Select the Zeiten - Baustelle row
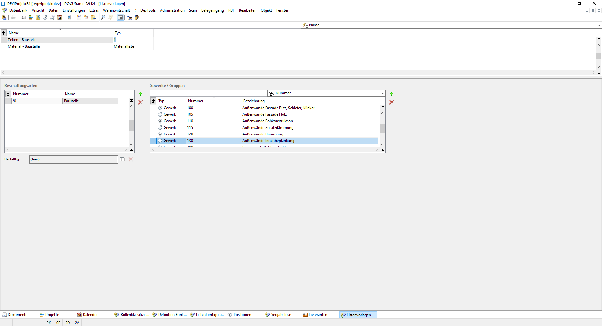The image size is (602, 326). 77,40
